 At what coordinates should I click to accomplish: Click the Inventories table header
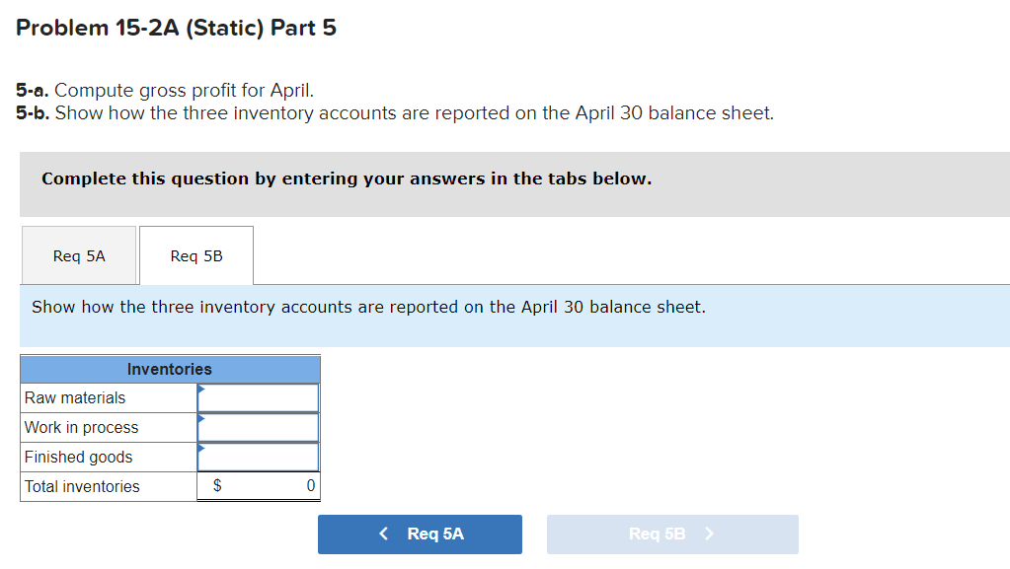pos(170,369)
